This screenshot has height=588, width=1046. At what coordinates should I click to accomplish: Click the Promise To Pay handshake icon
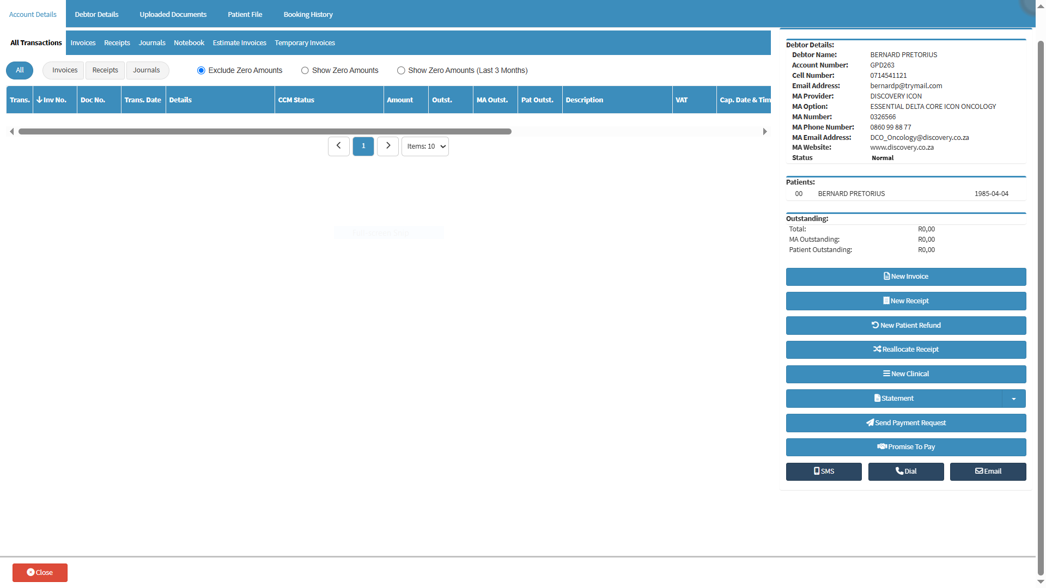pyautogui.click(x=881, y=447)
